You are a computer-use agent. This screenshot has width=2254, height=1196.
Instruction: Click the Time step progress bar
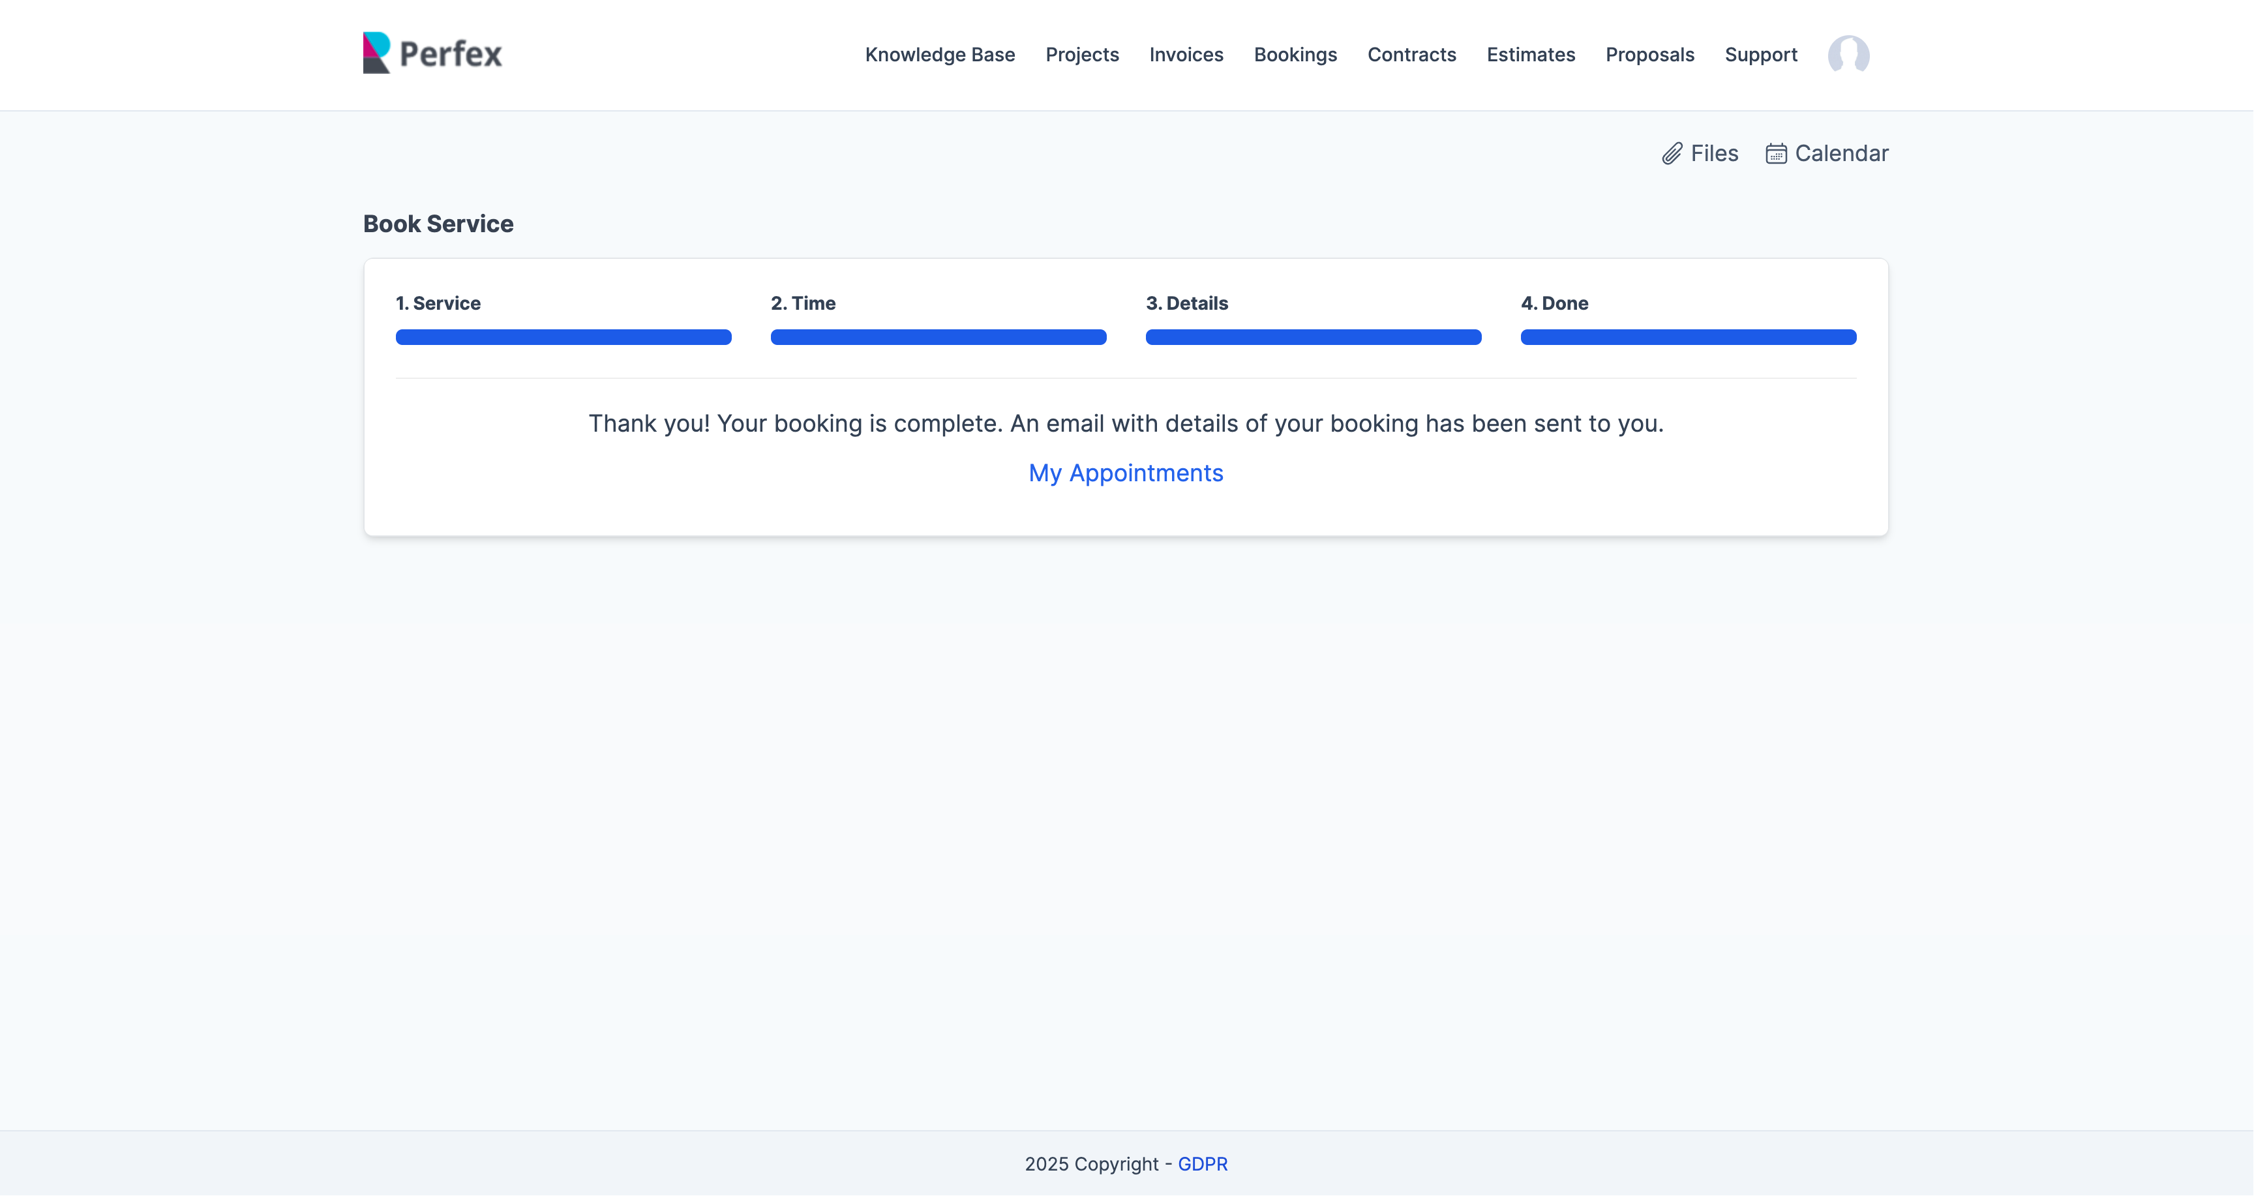click(x=938, y=337)
